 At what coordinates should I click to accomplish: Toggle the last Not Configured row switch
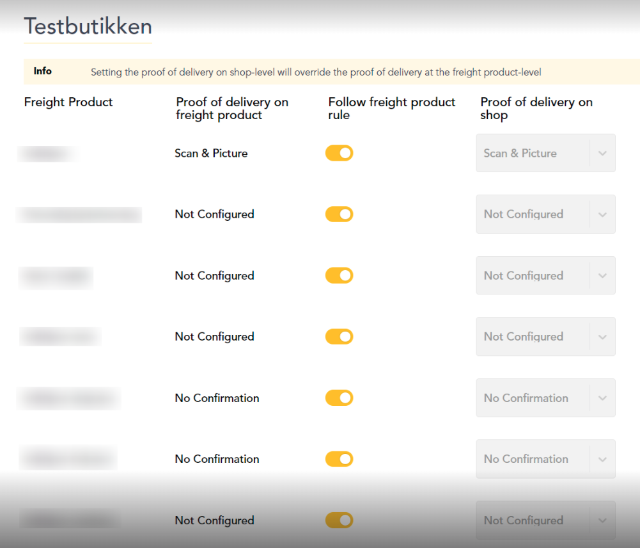pos(340,520)
